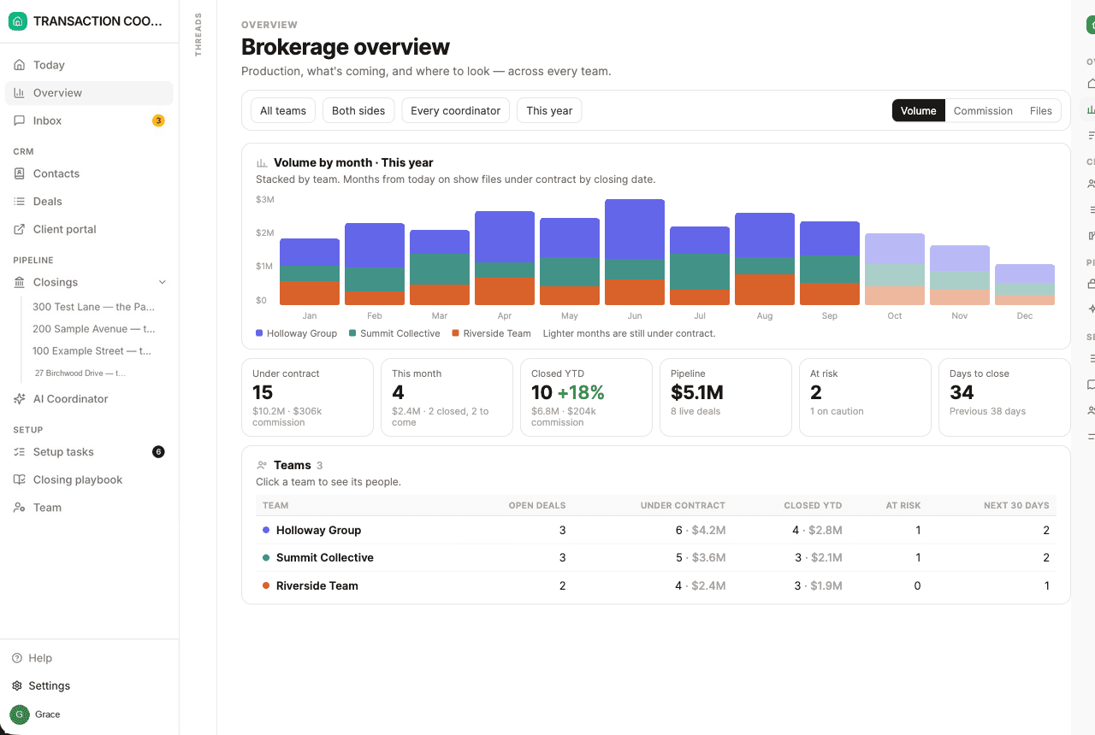Click the June bar in volume chart
This screenshot has width=1095, height=735.
coord(635,252)
